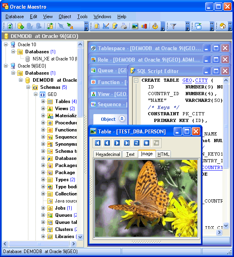Click the connect to database plug icon

tap(70, 26)
